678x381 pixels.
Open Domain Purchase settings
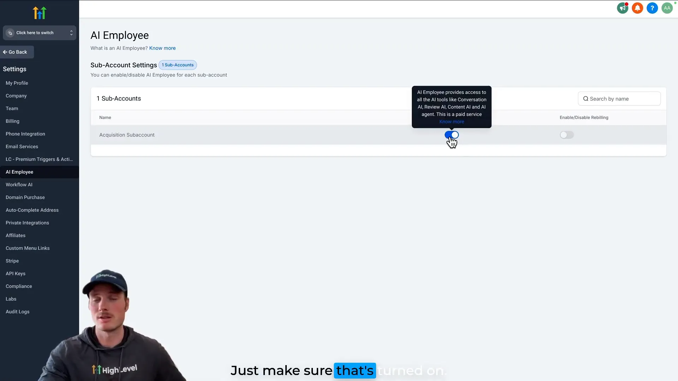click(25, 197)
